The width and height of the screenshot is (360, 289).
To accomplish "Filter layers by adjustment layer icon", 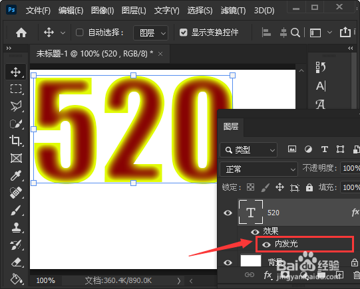I will (x=308, y=149).
